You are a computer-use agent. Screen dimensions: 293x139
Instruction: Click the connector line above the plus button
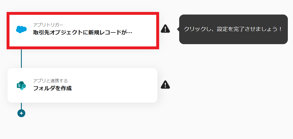click(21, 106)
